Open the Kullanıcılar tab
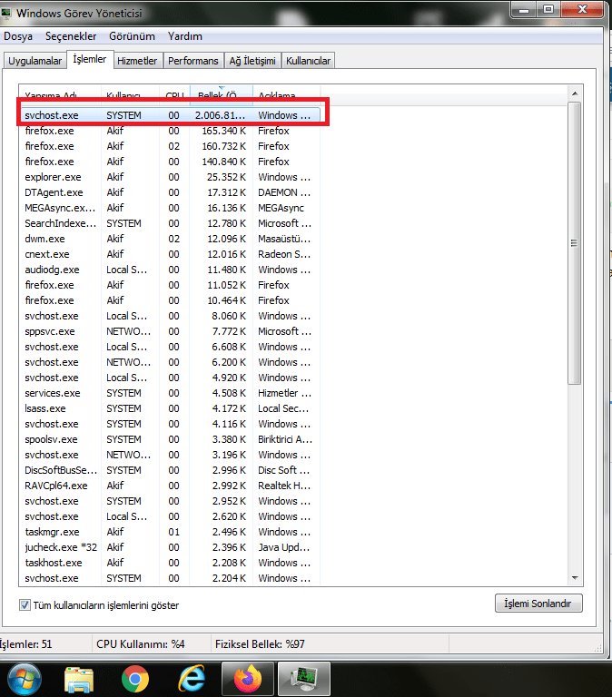This screenshot has width=612, height=697. click(308, 61)
